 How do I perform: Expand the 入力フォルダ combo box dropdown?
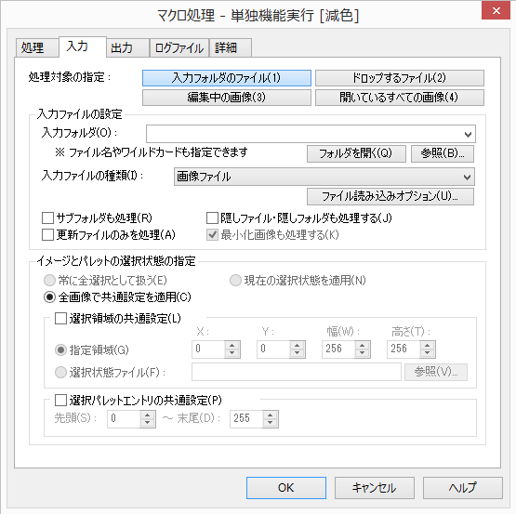tap(468, 134)
